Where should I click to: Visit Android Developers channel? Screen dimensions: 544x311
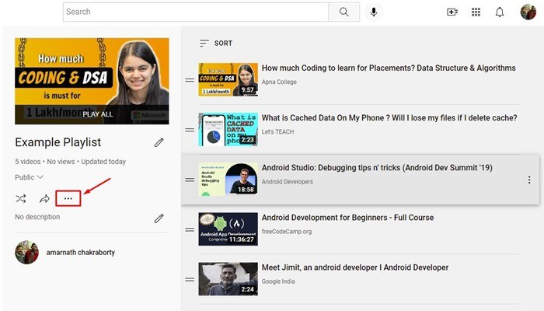[x=288, y=181]
